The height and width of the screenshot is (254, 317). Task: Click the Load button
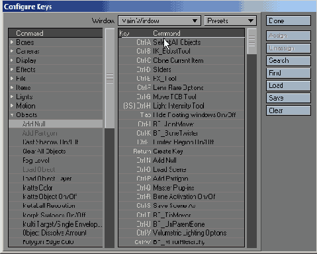click(x=289, y=85)
